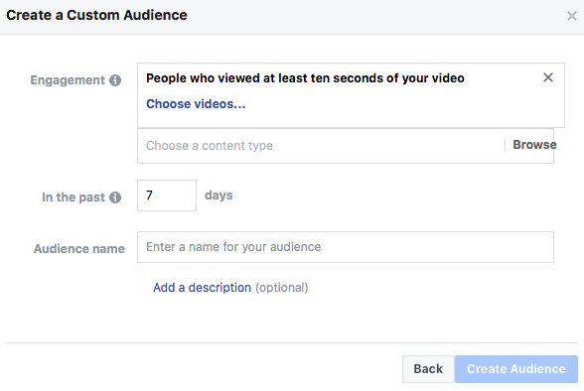Viewport: 584px width, 391px height.
Task: Click the Engagement info icon
Action: 115,80
